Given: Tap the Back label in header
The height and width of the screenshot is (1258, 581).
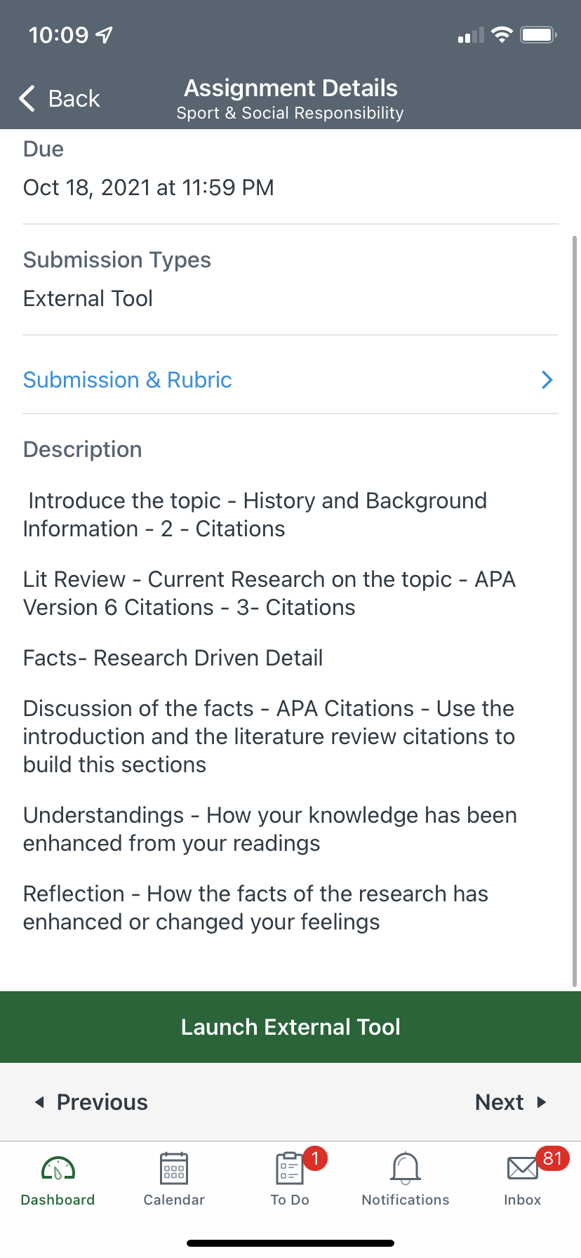Looking at the screenshot, I should click(74, 99).
